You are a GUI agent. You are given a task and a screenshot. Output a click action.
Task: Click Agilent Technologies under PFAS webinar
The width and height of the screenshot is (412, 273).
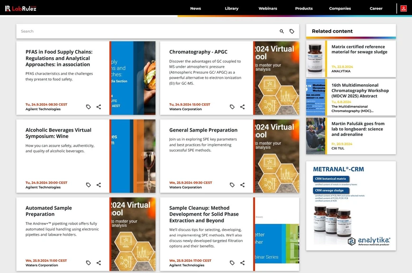click(x=43, y=109)
